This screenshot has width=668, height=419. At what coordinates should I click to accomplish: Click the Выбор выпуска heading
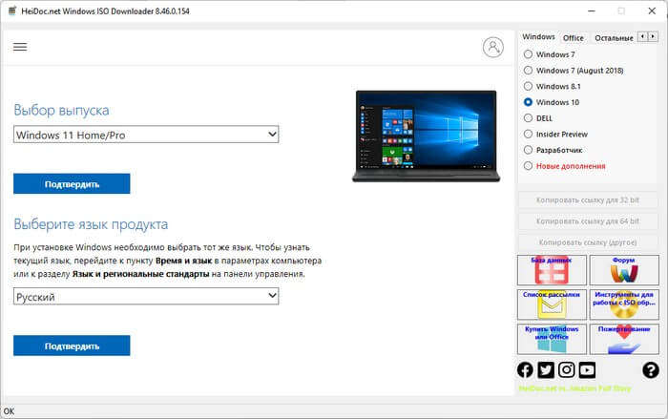(x=61, y=110)
